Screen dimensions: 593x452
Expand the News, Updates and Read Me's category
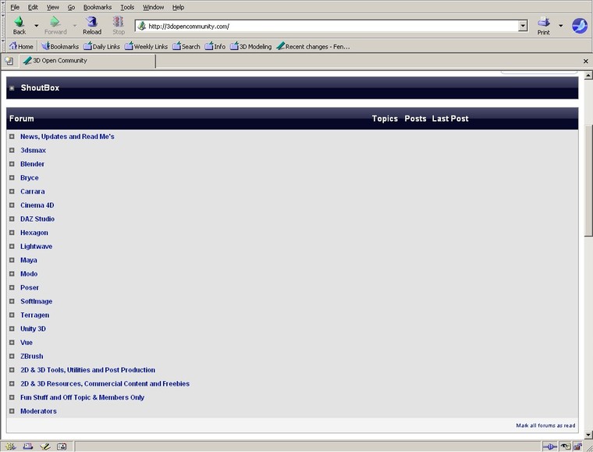12,137
